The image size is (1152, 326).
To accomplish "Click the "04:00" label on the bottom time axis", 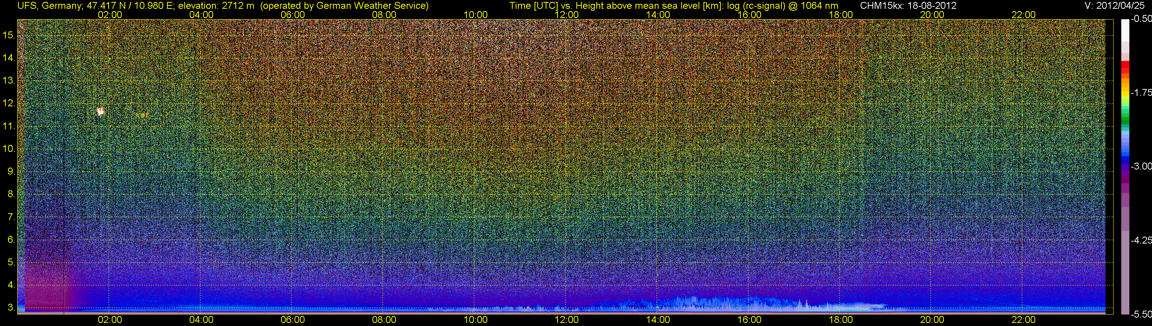I will tap(201, 320).
